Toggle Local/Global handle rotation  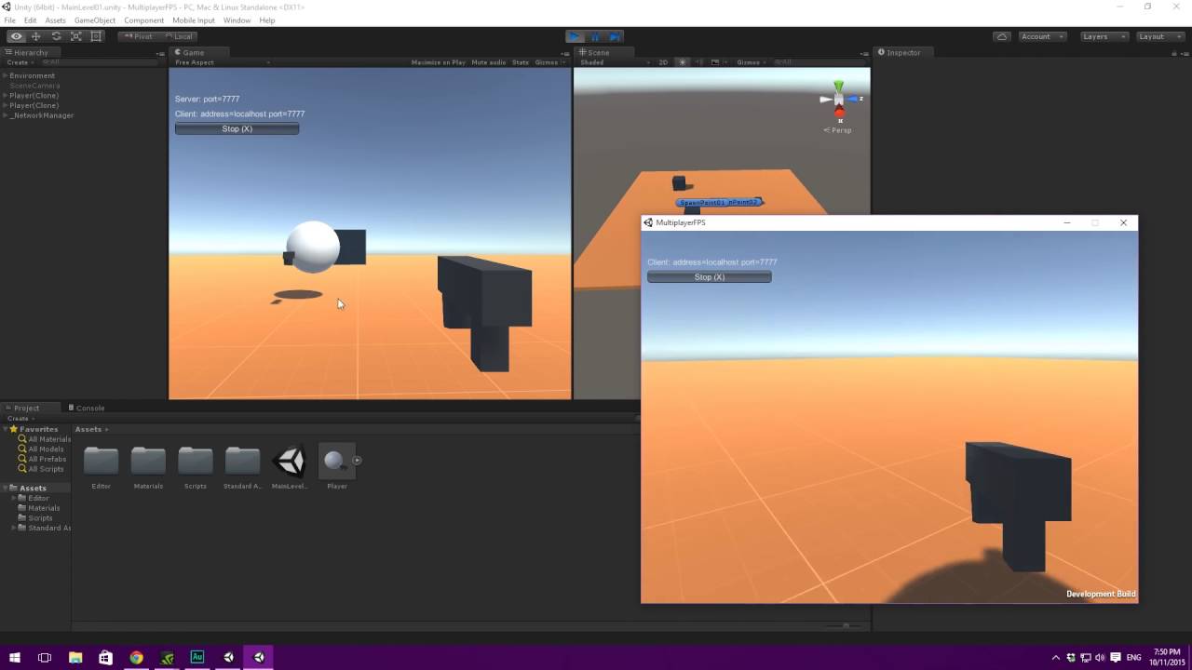[x=178, y=36]
